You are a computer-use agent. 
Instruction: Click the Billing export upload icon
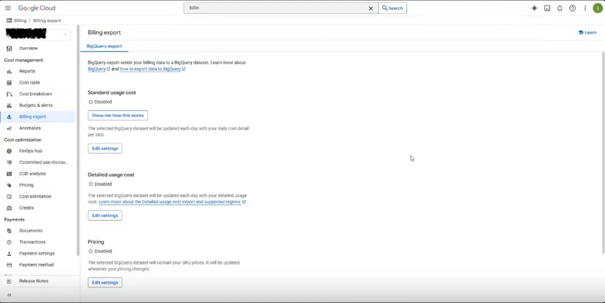click(x=9, y=117)
